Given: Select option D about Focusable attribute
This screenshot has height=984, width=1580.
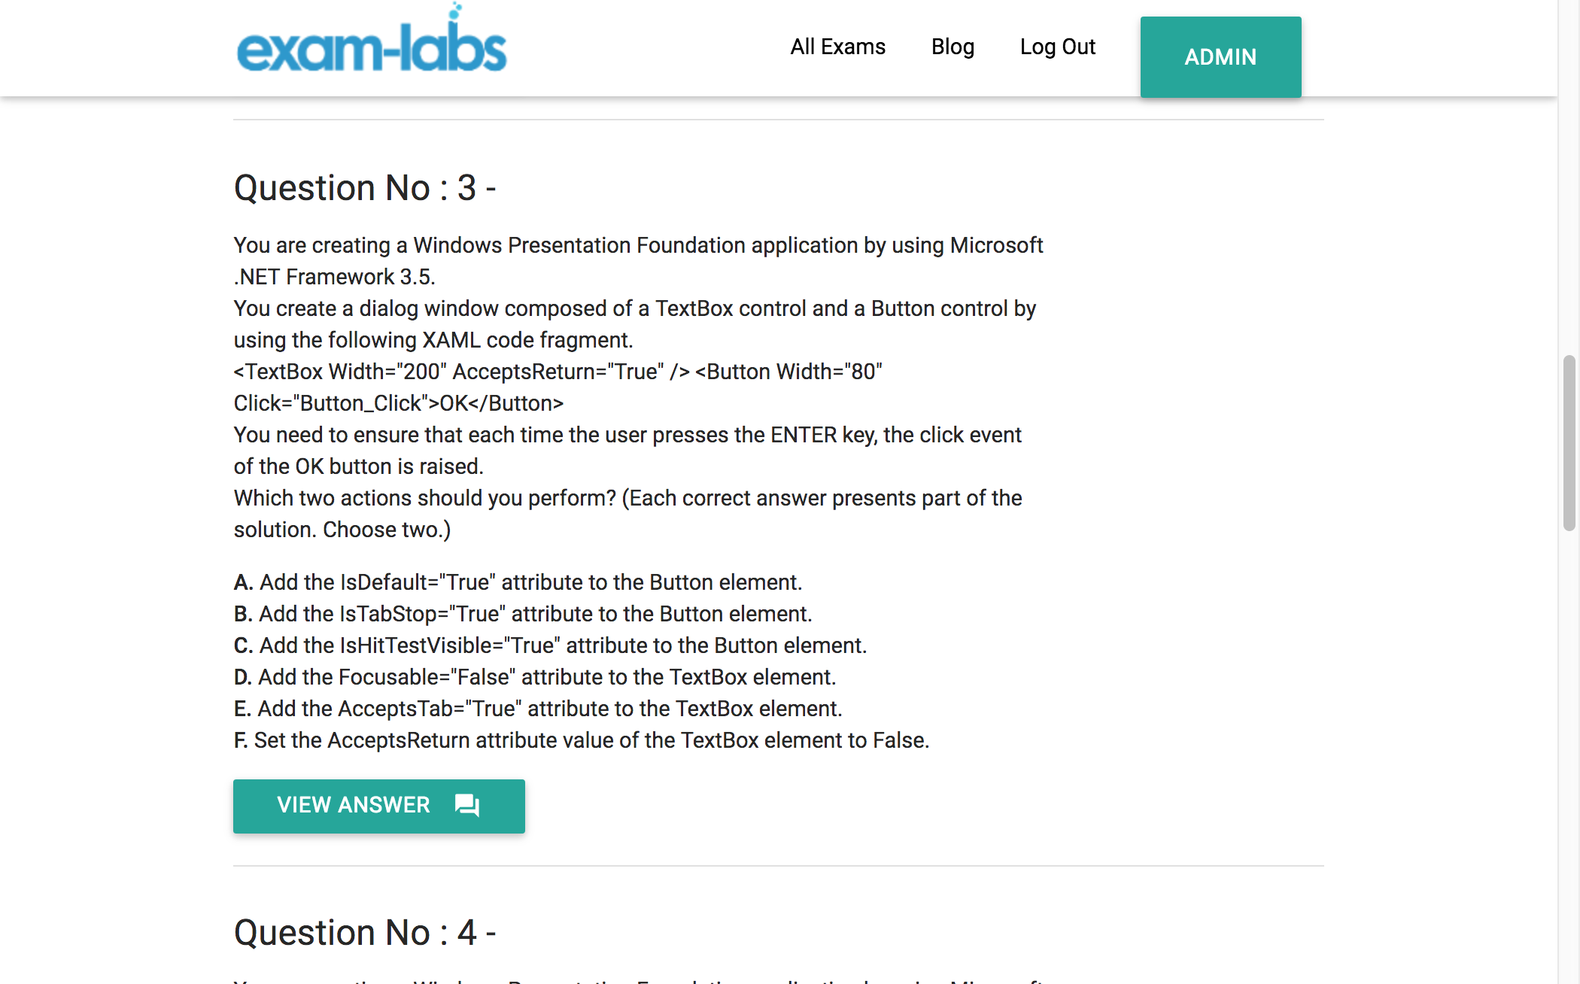Looking at the screenshot, I should coord(535,677).
